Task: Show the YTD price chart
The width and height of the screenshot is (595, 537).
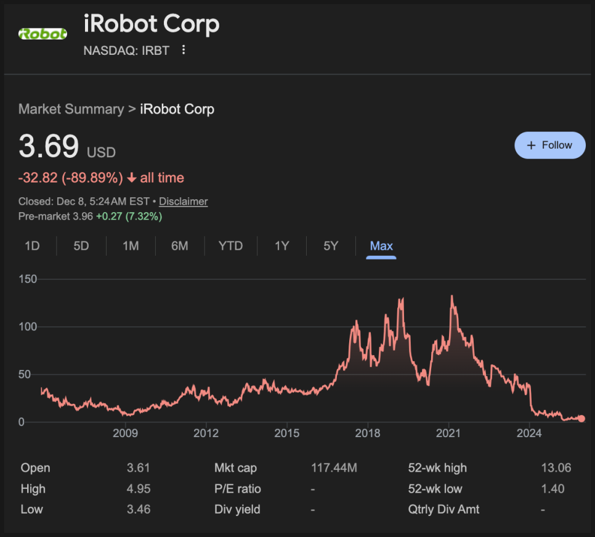Action: (x=230, y=246)
